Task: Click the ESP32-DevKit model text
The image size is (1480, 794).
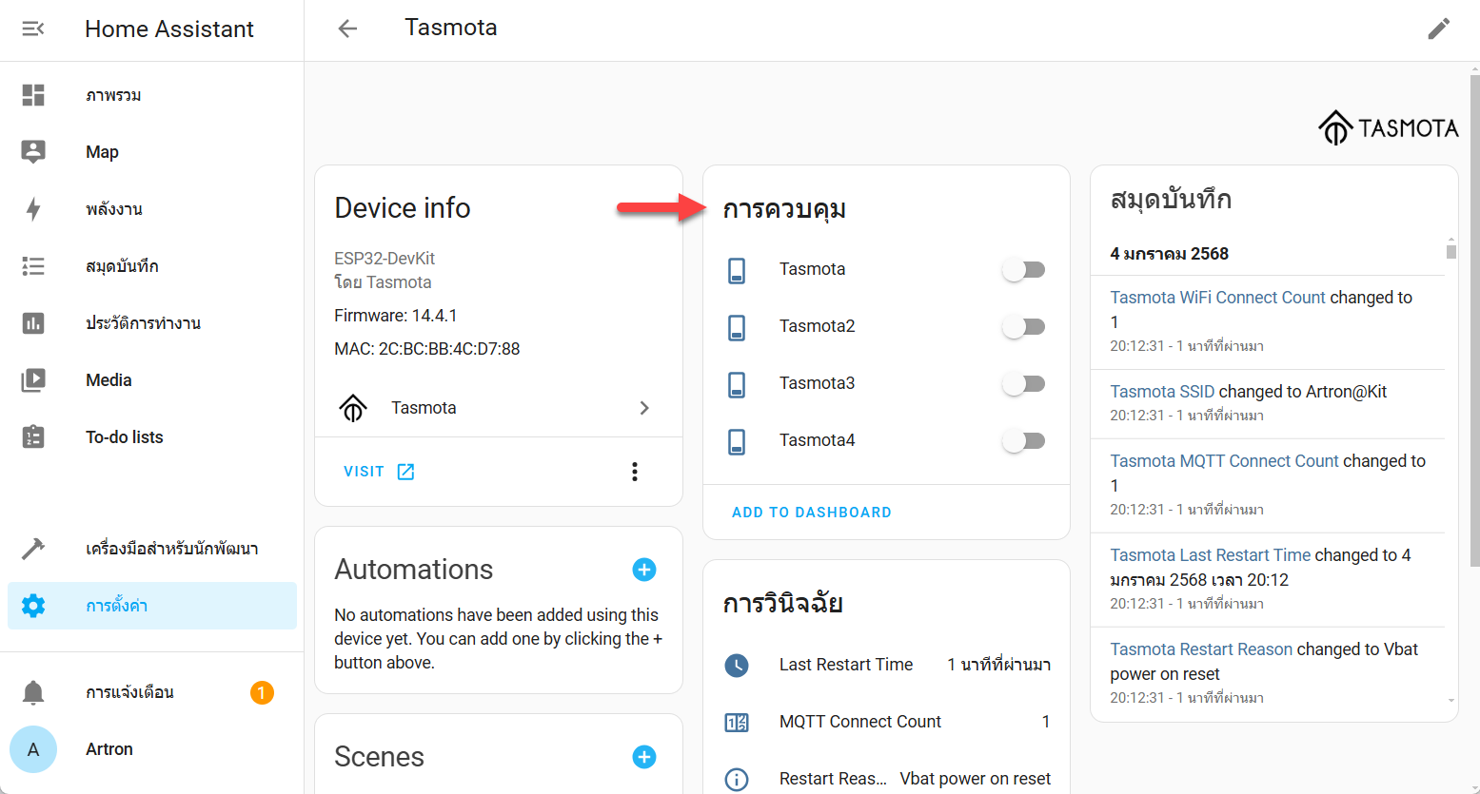Action: coord(385,259)
